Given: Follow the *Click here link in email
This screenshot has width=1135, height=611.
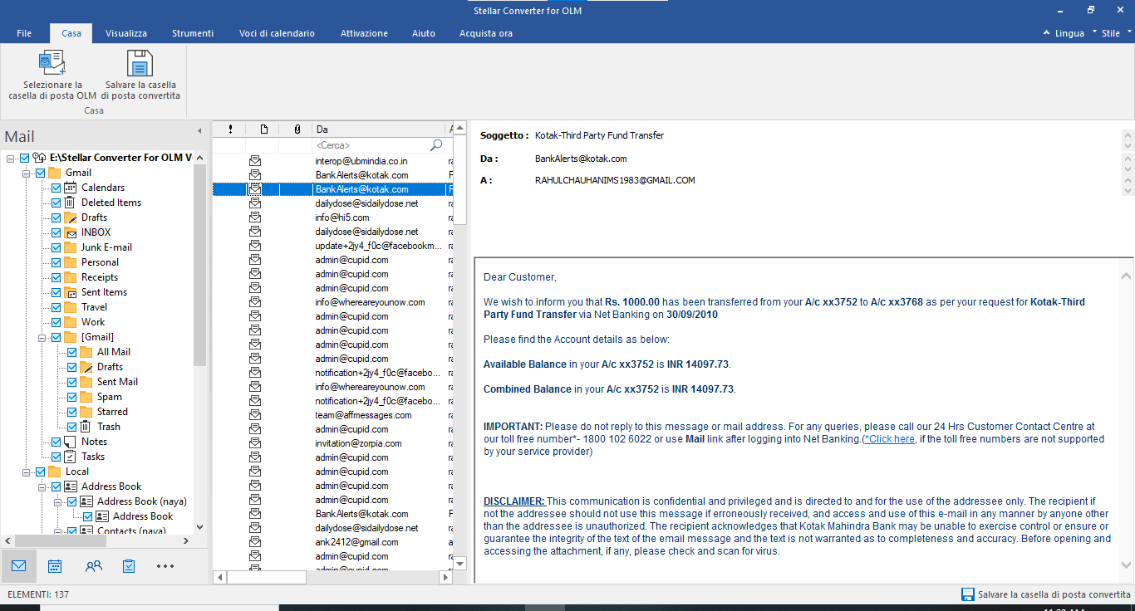Looking at the screenshot, I should [x=889, y=439].
